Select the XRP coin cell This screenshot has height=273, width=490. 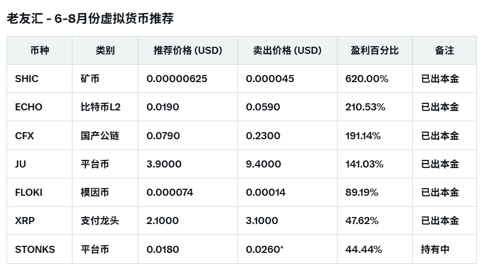tap(24, 221)
